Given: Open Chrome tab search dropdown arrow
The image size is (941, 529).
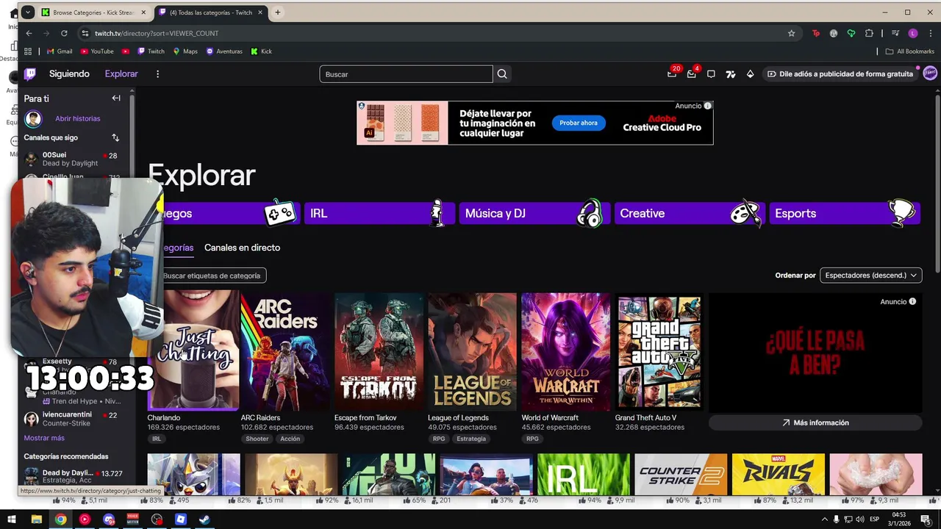Looking at the screenshot, I should click(27, 12).
